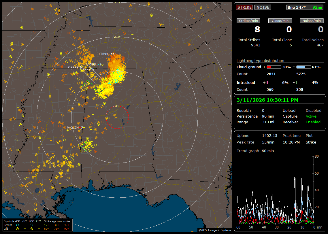The width and height of the screenshot is (328, 234).
Task: Click the bearing and distance readout box
Action: (x=305, y=7)
